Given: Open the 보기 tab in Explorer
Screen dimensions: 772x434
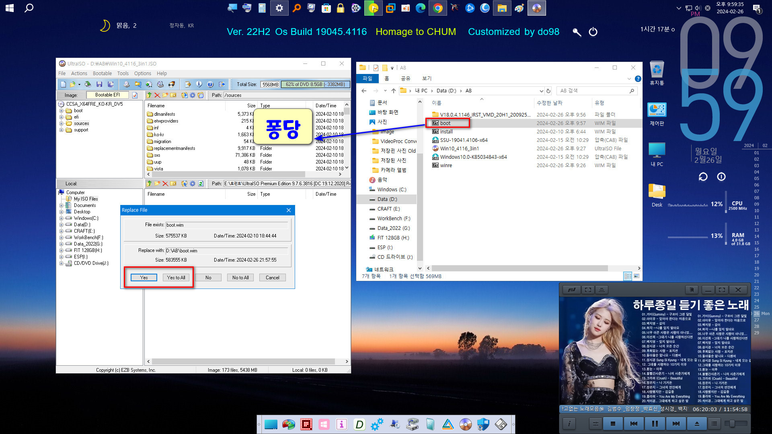Looking at the screenshot, I should [427, 78].
